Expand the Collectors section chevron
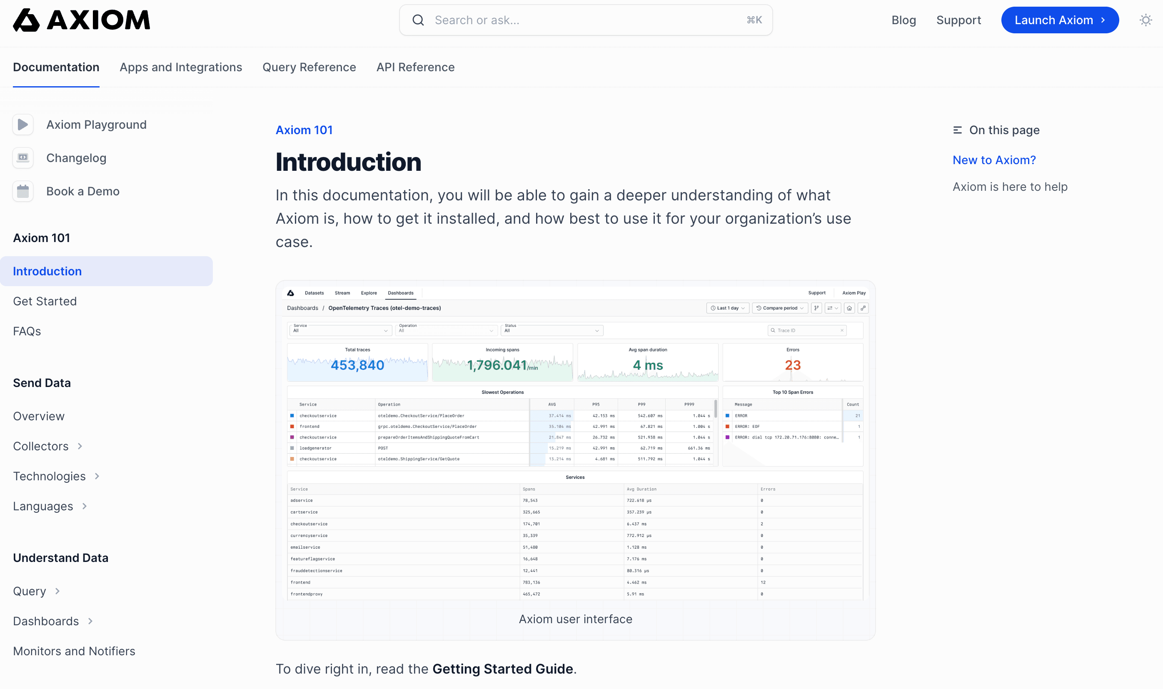Image resolution: width=1163 pixels, height=689 pixels. click(x=80, y=446)
